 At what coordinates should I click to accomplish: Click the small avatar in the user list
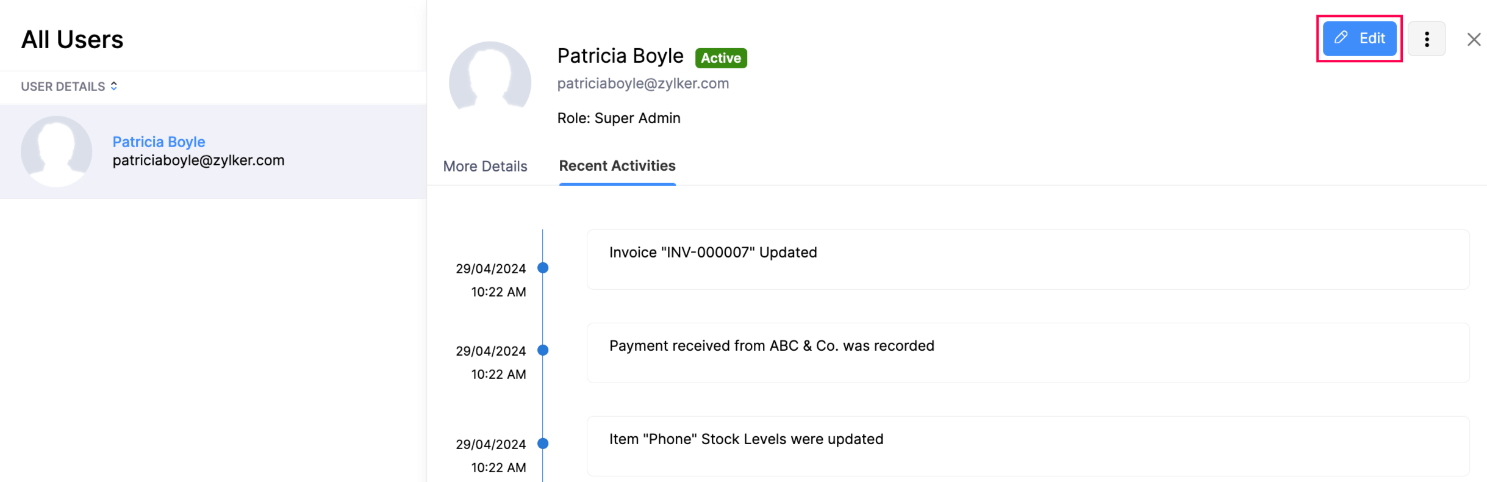pyautogui.click(x=57, y=151)
